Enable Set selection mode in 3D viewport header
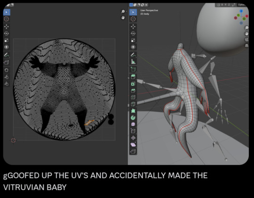Image resolution: width=254 pixels, height=198 pixels. 131,5
